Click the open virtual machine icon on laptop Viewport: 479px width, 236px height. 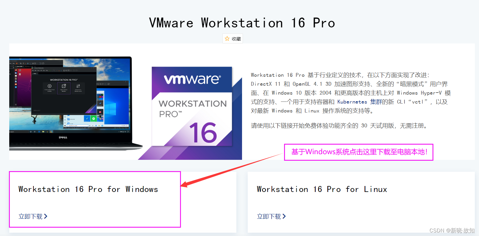pyautogui.click(x=63, y=86)
